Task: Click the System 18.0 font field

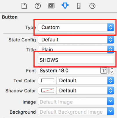Action: click(73, 70)
